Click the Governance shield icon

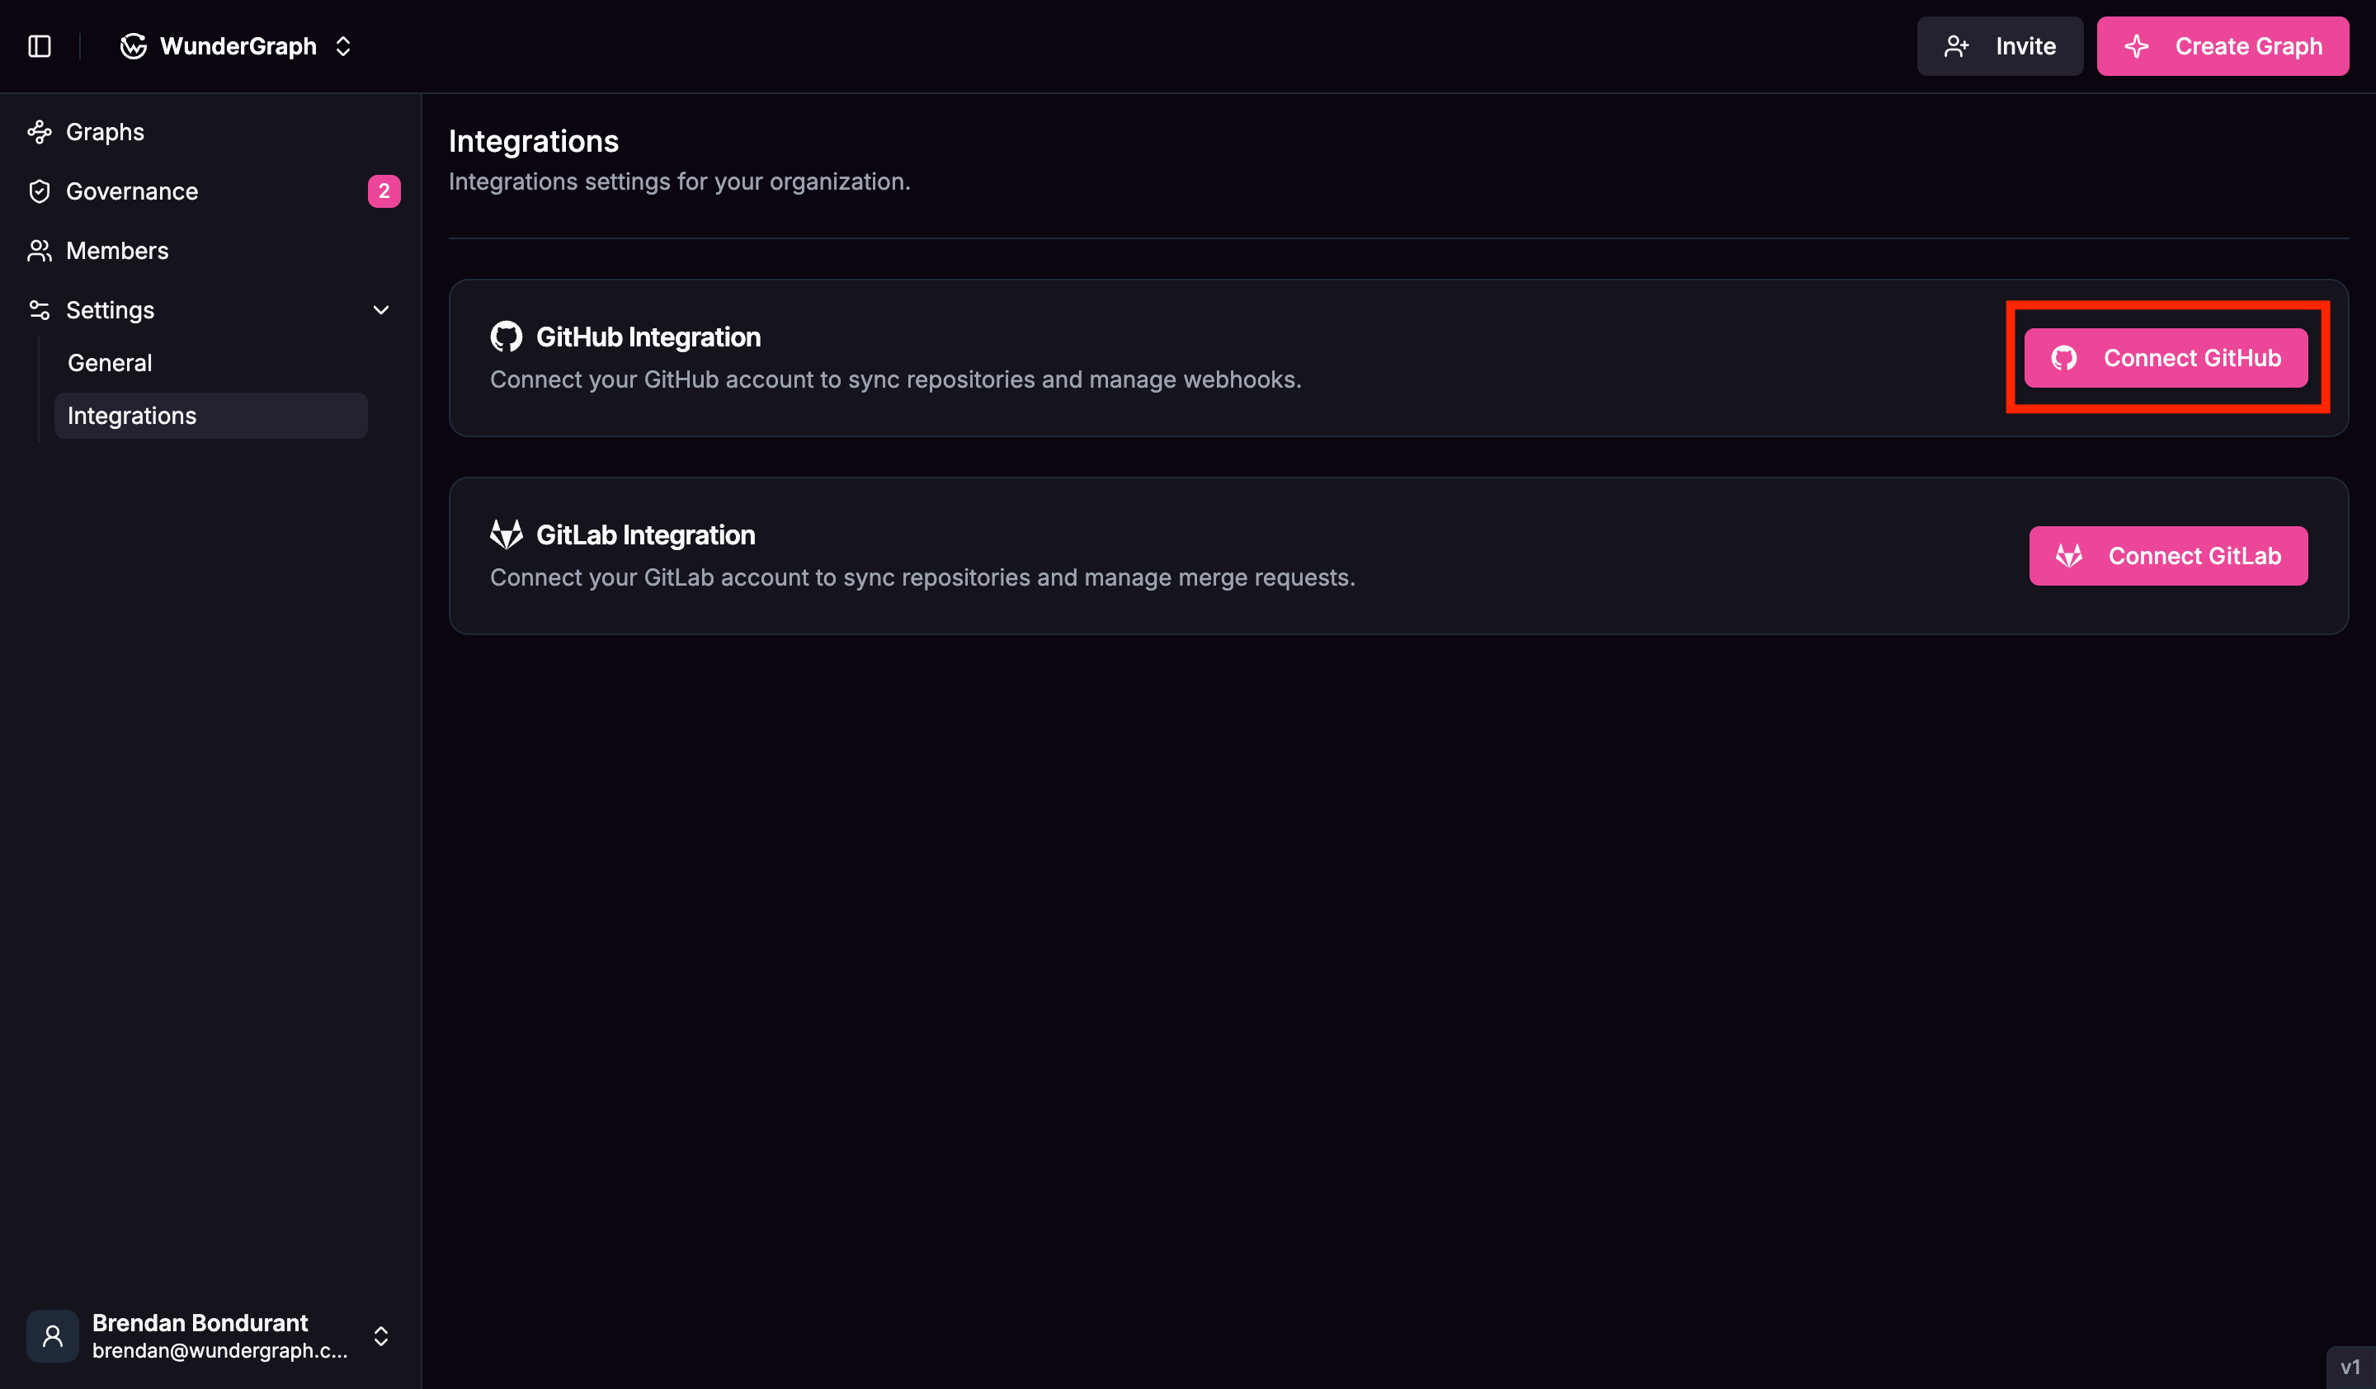click(39, 191)
